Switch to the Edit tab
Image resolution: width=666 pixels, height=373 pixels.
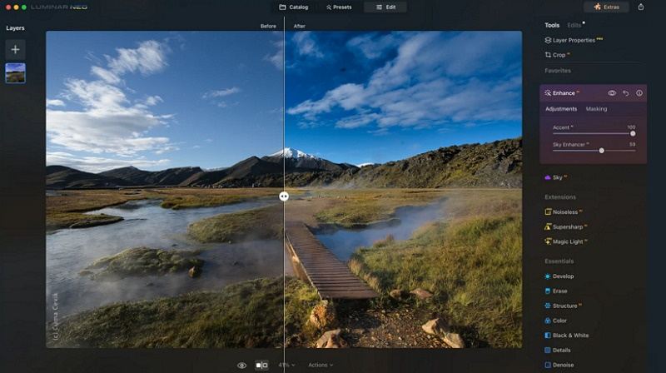(x=385, y=7)
